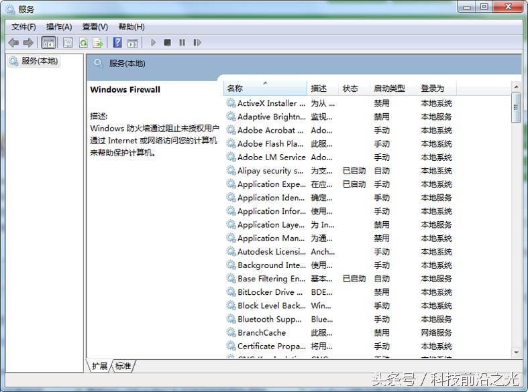This screenshot has width=528, height=392.
Task: Select the Application Experience service row
Action: pos(339,184)
